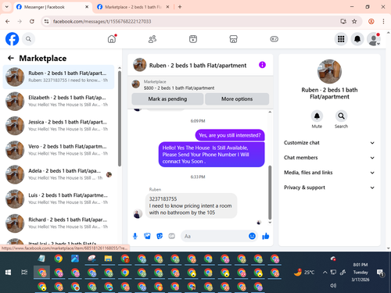The height and width of the screenshot is (293, 391).
Task: Open the Chrome three-dot menu
Action: click(383, 21)
